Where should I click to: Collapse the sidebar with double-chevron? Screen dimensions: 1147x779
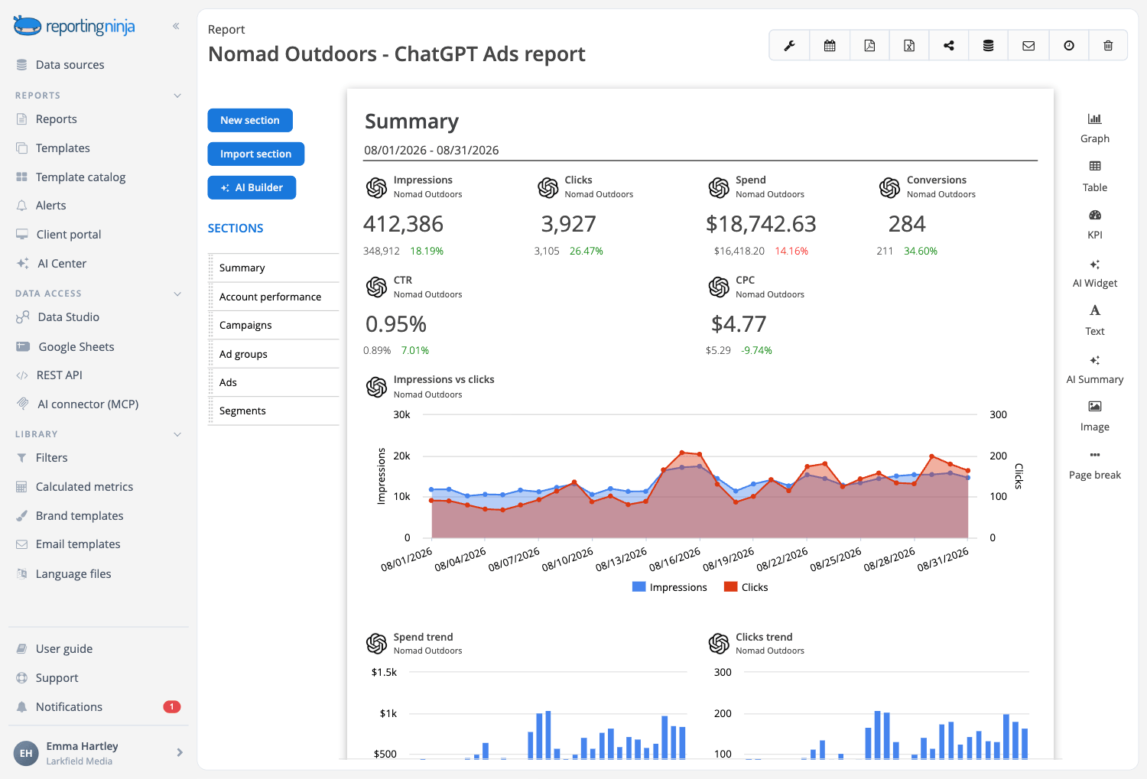[x=176, y=26]
